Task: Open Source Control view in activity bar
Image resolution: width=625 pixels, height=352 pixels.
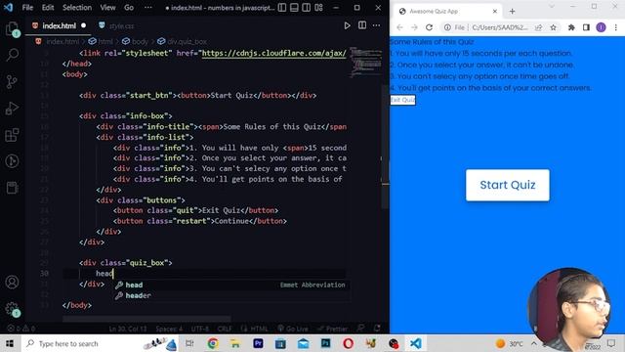Action: pyautogui.click(x=12, y=81)
